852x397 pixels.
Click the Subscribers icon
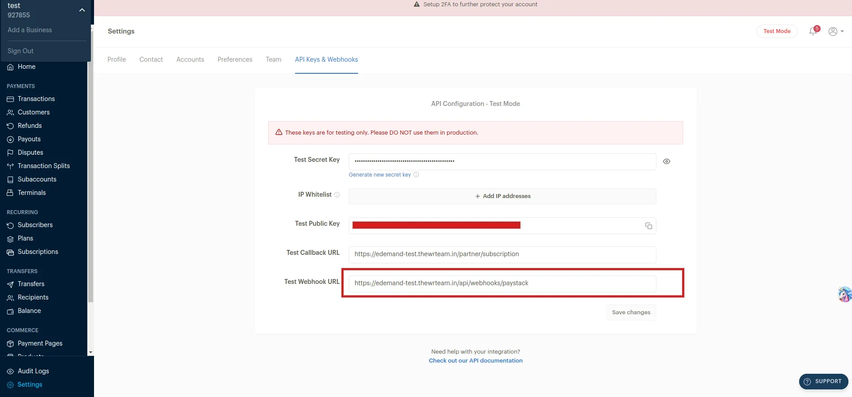(x=10, y=225)
